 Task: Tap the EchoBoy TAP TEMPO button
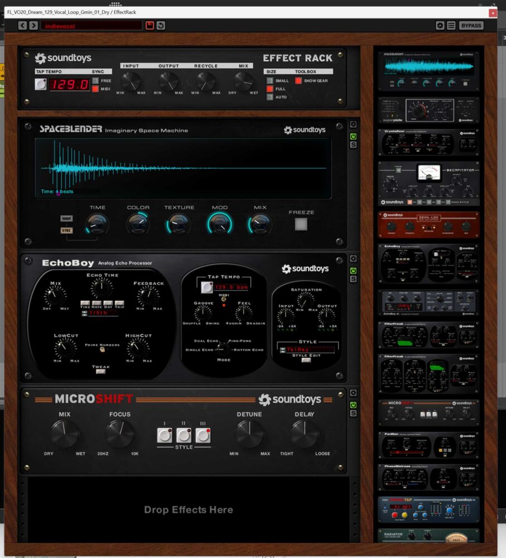pyautogui.click(x=207, y=287)
